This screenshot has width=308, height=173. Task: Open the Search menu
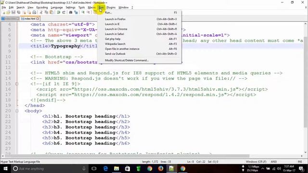(20, 8)
